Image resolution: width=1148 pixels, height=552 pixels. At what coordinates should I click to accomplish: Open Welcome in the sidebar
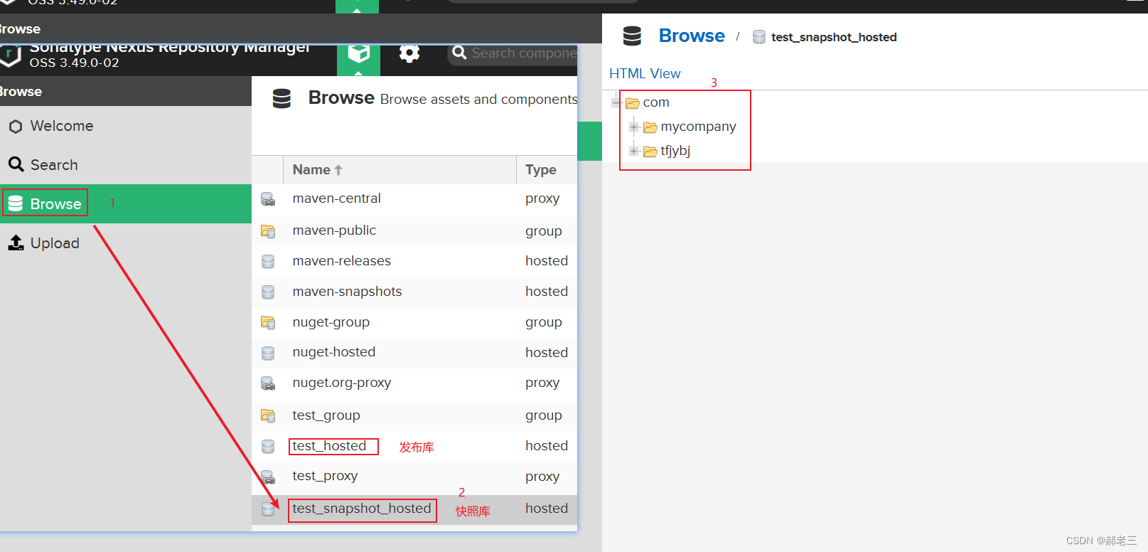[62, 126]
